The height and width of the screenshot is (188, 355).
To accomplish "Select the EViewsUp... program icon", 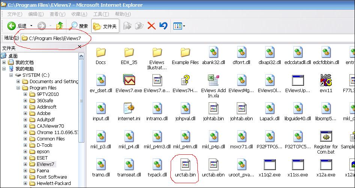I will point(298,81).
